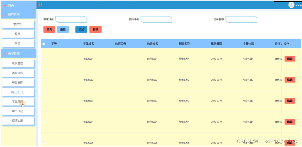Open 学生请假 in sidebar
This screenshot has height=147, width=302.
click(x=18, y=102)
